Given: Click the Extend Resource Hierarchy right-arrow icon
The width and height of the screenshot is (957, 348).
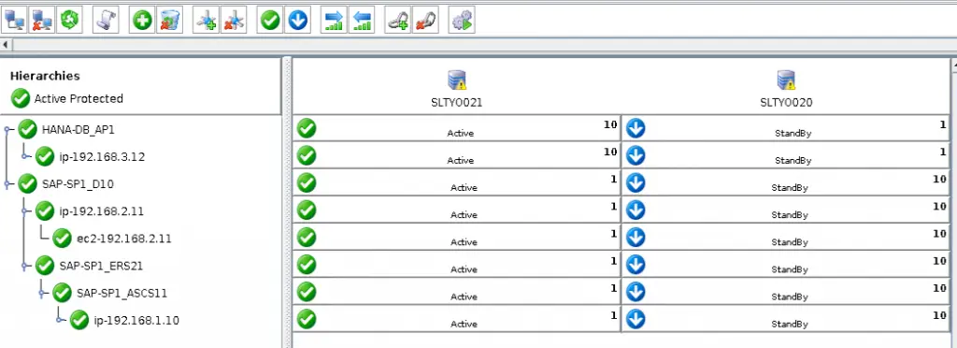Looking at the screenshot, I should point(334,21).
